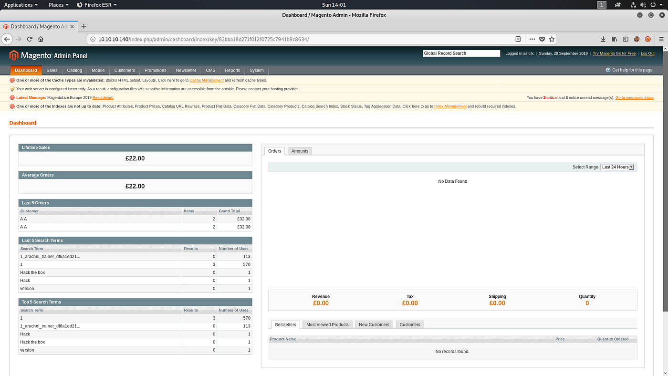Open the power menu icon
Screen dimensions: 668x376
[x=653, y=5]
